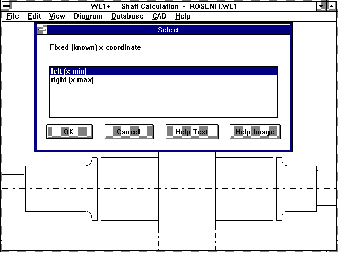Open the Select dialog's control-menu box
Screen dimensions: 338x253
click(x=42, y=30)
